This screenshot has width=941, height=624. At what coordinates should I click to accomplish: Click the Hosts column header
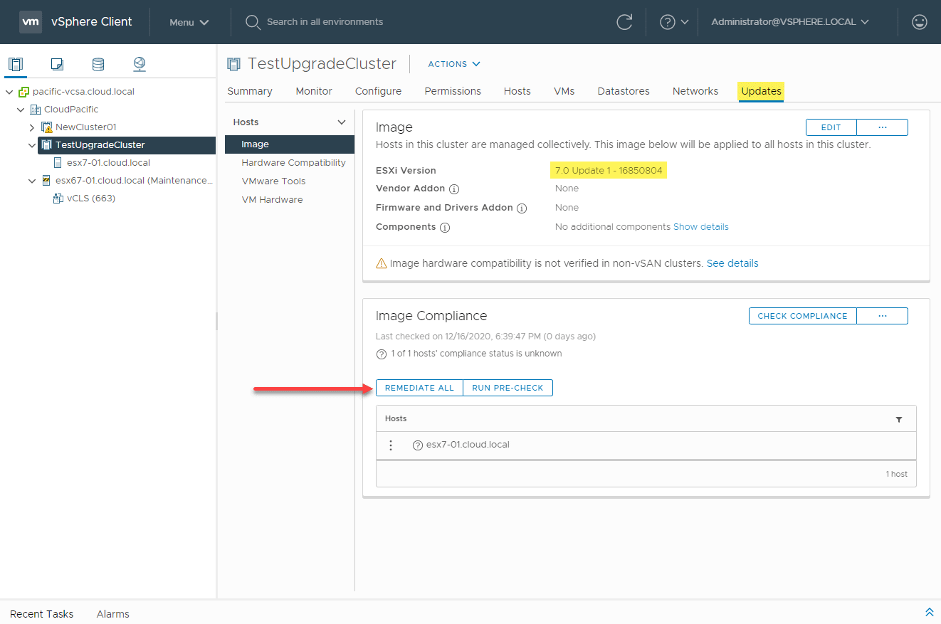coord(396,418)
